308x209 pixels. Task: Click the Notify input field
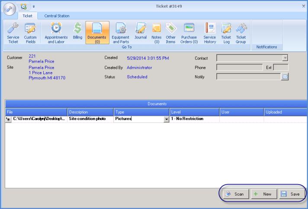[249, 77]
